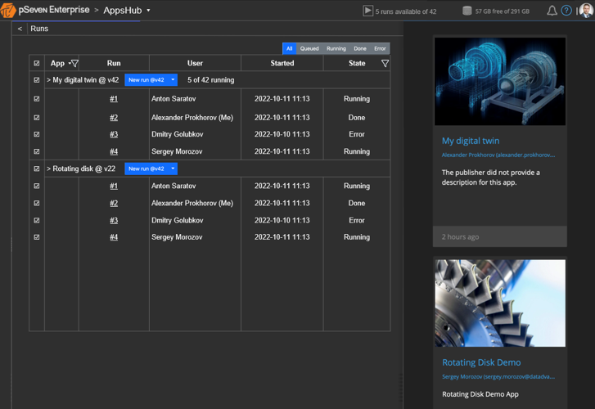Open dropdown arrow on Rotating disk New run button
This screenshot has height=409, width=595.
pos(173,169)
